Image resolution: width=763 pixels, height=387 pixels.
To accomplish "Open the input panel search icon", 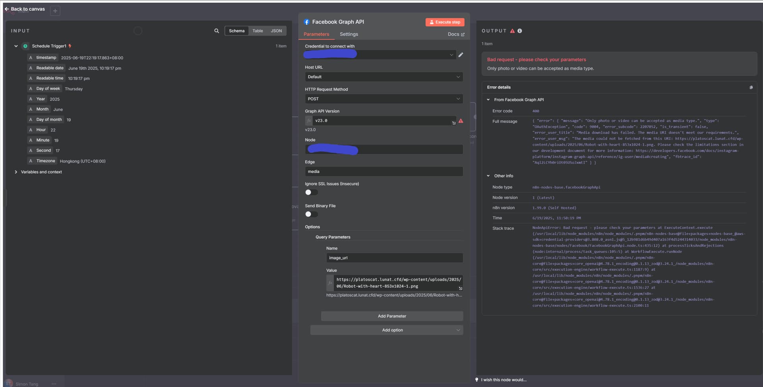I will [217, 31].
